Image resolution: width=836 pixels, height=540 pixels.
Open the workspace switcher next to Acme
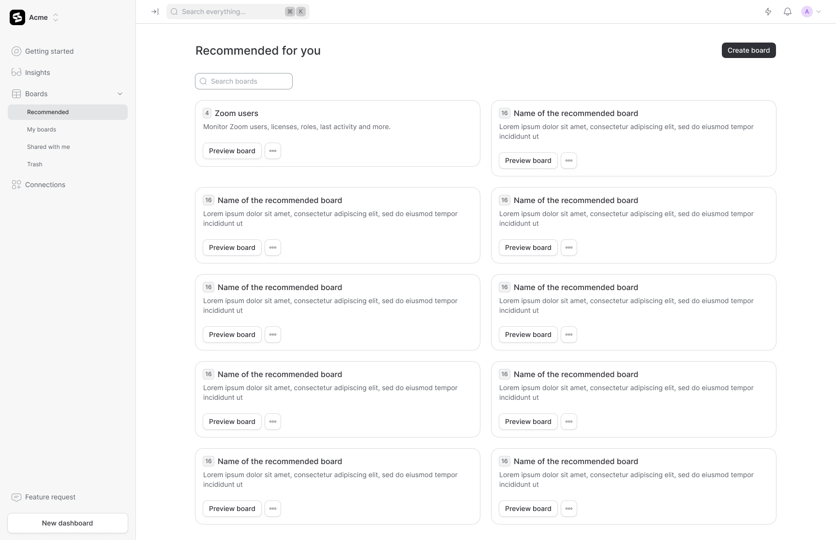pyautogui.click(x=56, y=17)
